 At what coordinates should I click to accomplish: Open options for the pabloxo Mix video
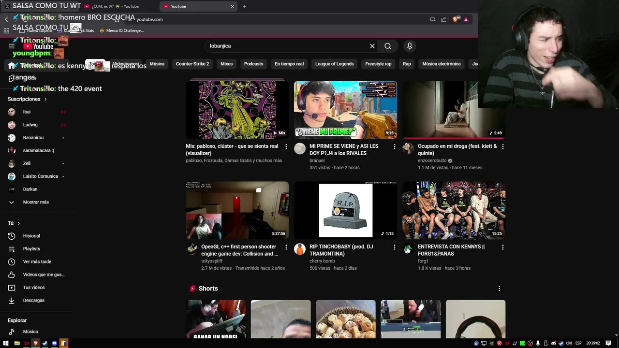(x=286, y=146)
